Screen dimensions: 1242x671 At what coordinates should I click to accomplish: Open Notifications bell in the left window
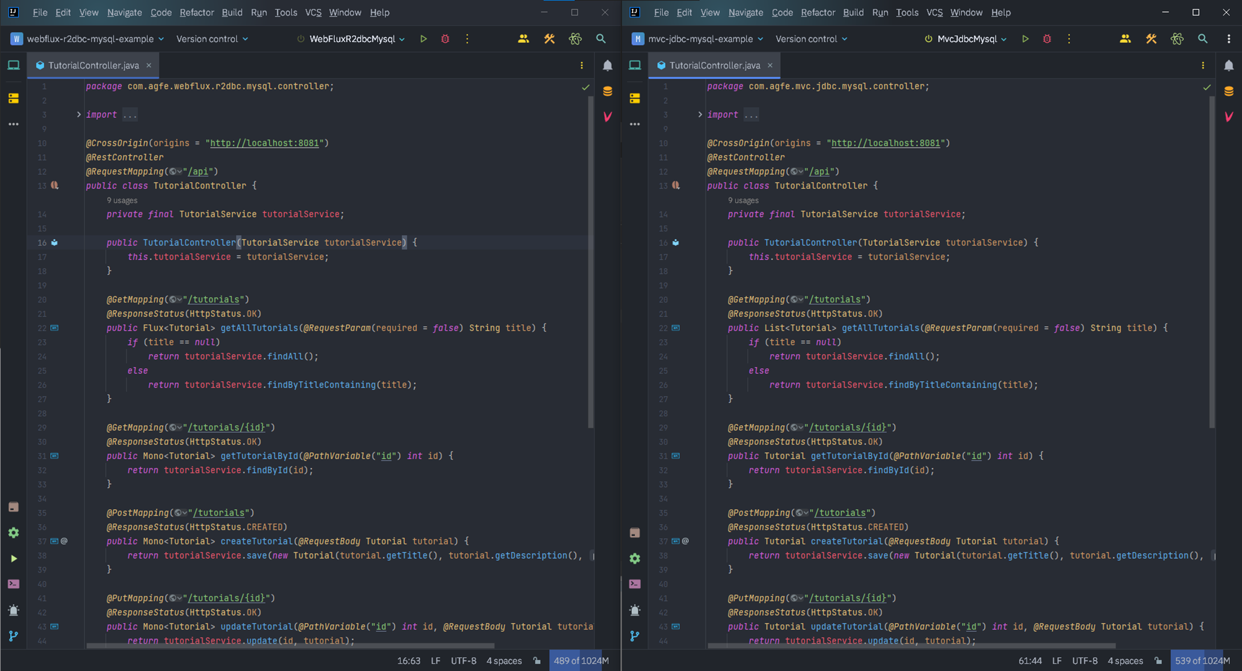[x=607, y=65]
